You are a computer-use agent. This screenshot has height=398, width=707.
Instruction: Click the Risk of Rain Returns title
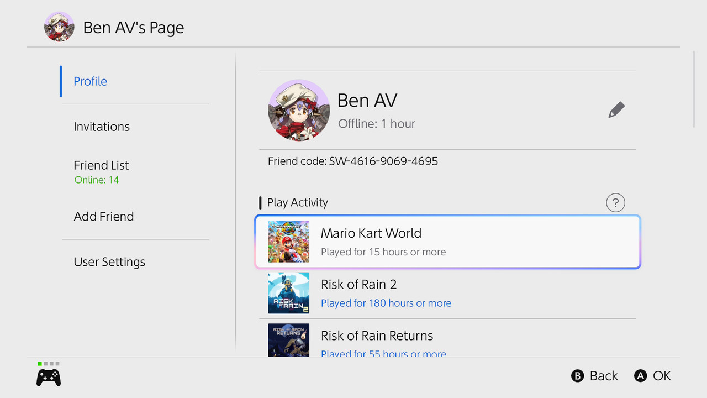[x=377, y=336]
